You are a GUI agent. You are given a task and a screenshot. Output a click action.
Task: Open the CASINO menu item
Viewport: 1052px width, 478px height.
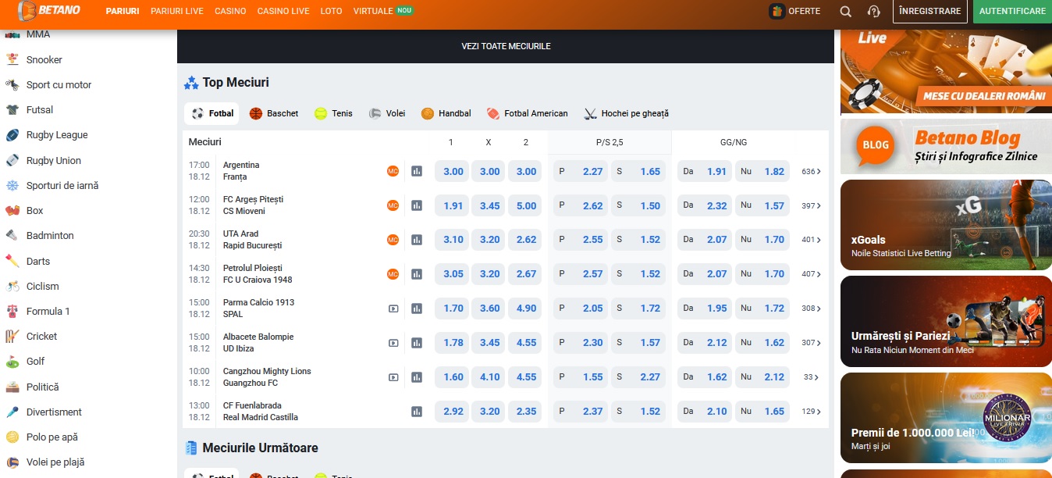230,12
